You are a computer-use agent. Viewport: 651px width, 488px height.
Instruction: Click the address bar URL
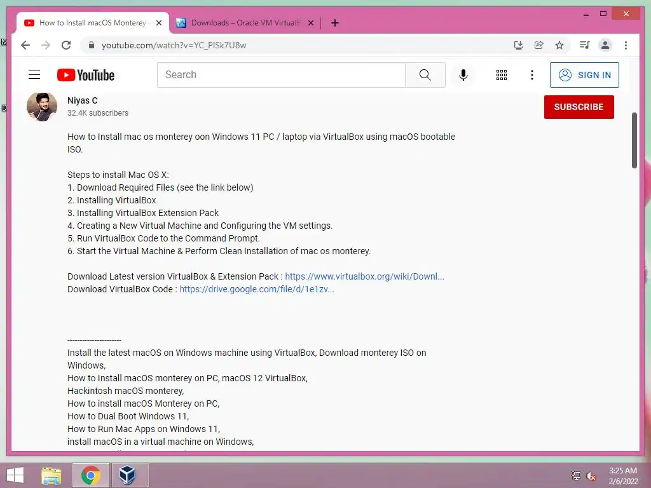pos(174,45)
